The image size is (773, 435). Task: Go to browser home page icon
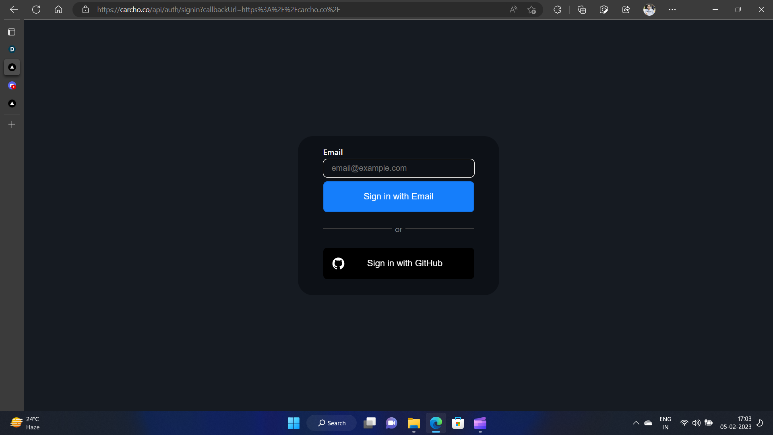click(x=58, y=10)
